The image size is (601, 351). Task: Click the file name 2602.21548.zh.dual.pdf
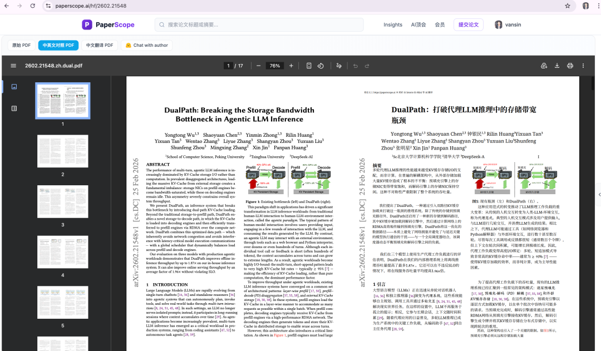pos(53,66)
